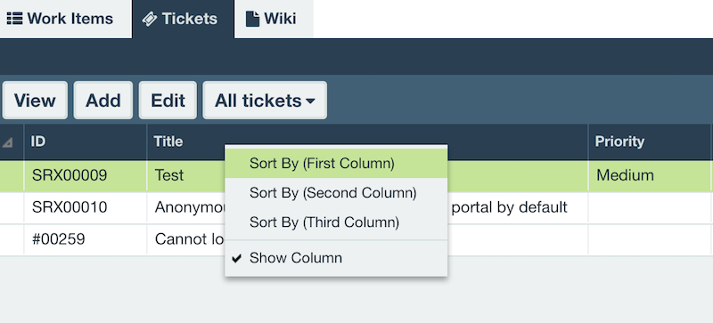Select ticket row SRX00010

coord(356,207)
